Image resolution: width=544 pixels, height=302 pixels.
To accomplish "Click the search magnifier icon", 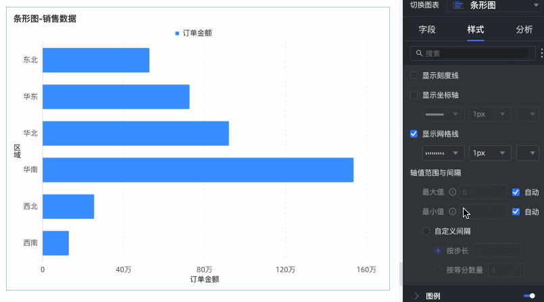I will 419,53.
